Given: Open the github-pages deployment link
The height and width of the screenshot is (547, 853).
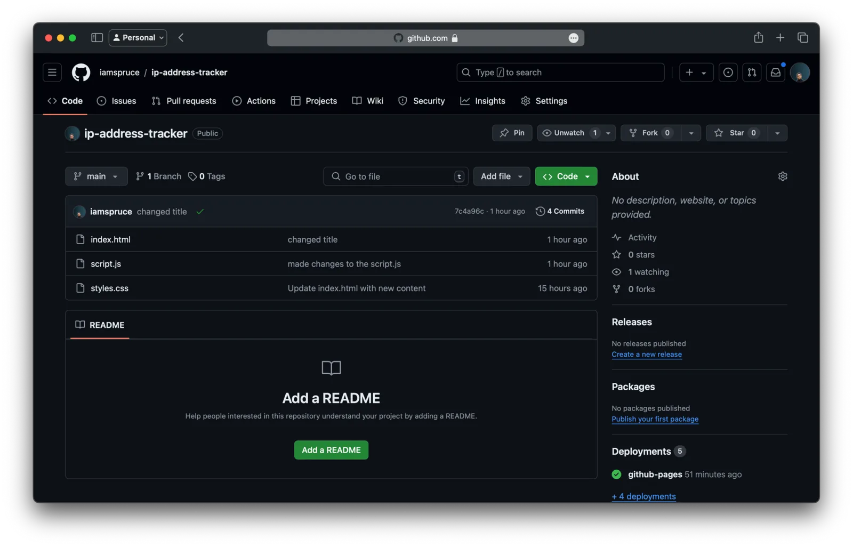Looking at the screenshot, I should coord(655,474).
